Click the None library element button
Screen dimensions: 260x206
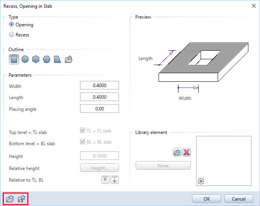[x=163, y=165]
